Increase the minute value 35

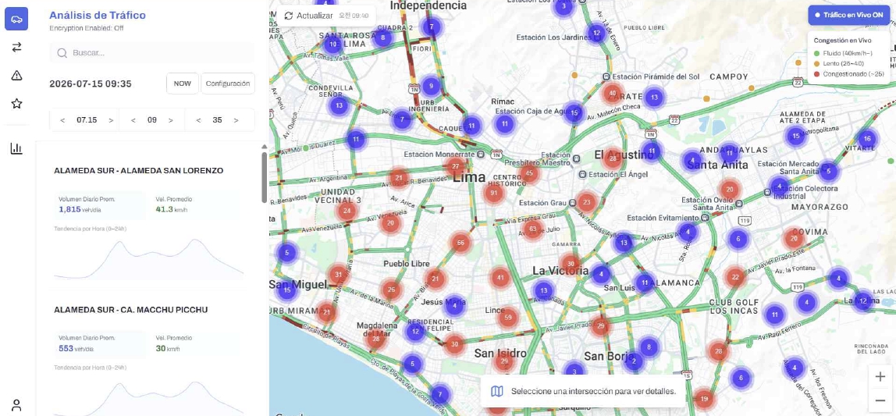236,120
